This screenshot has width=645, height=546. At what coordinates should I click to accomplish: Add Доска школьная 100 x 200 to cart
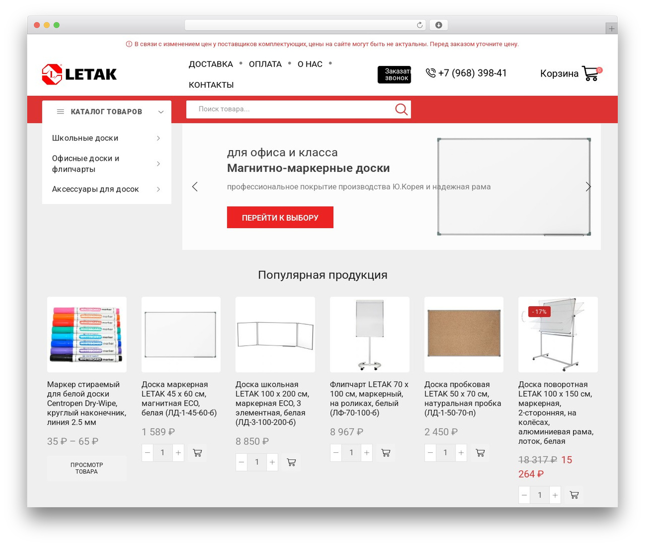click(x=291, y=462)
